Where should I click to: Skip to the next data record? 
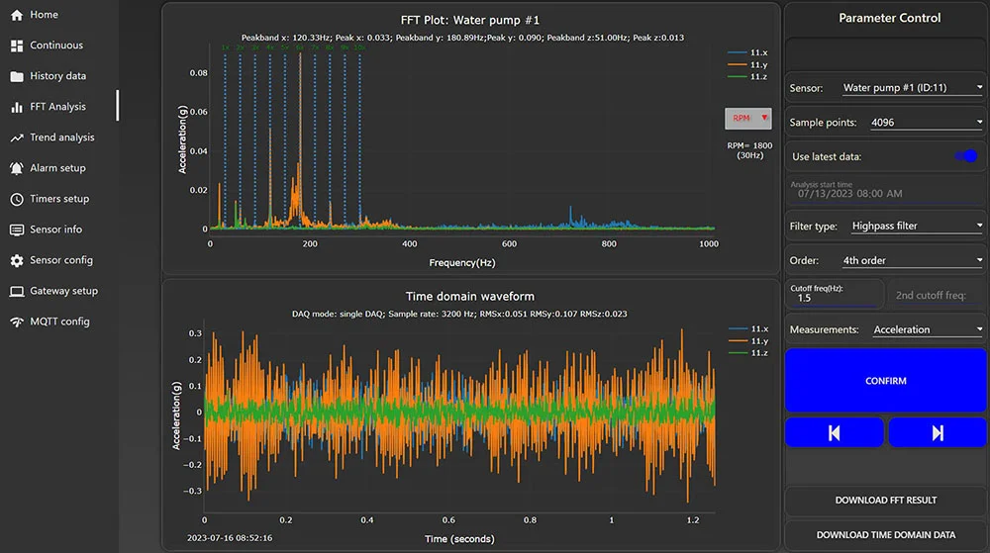[x=937, y=432]
